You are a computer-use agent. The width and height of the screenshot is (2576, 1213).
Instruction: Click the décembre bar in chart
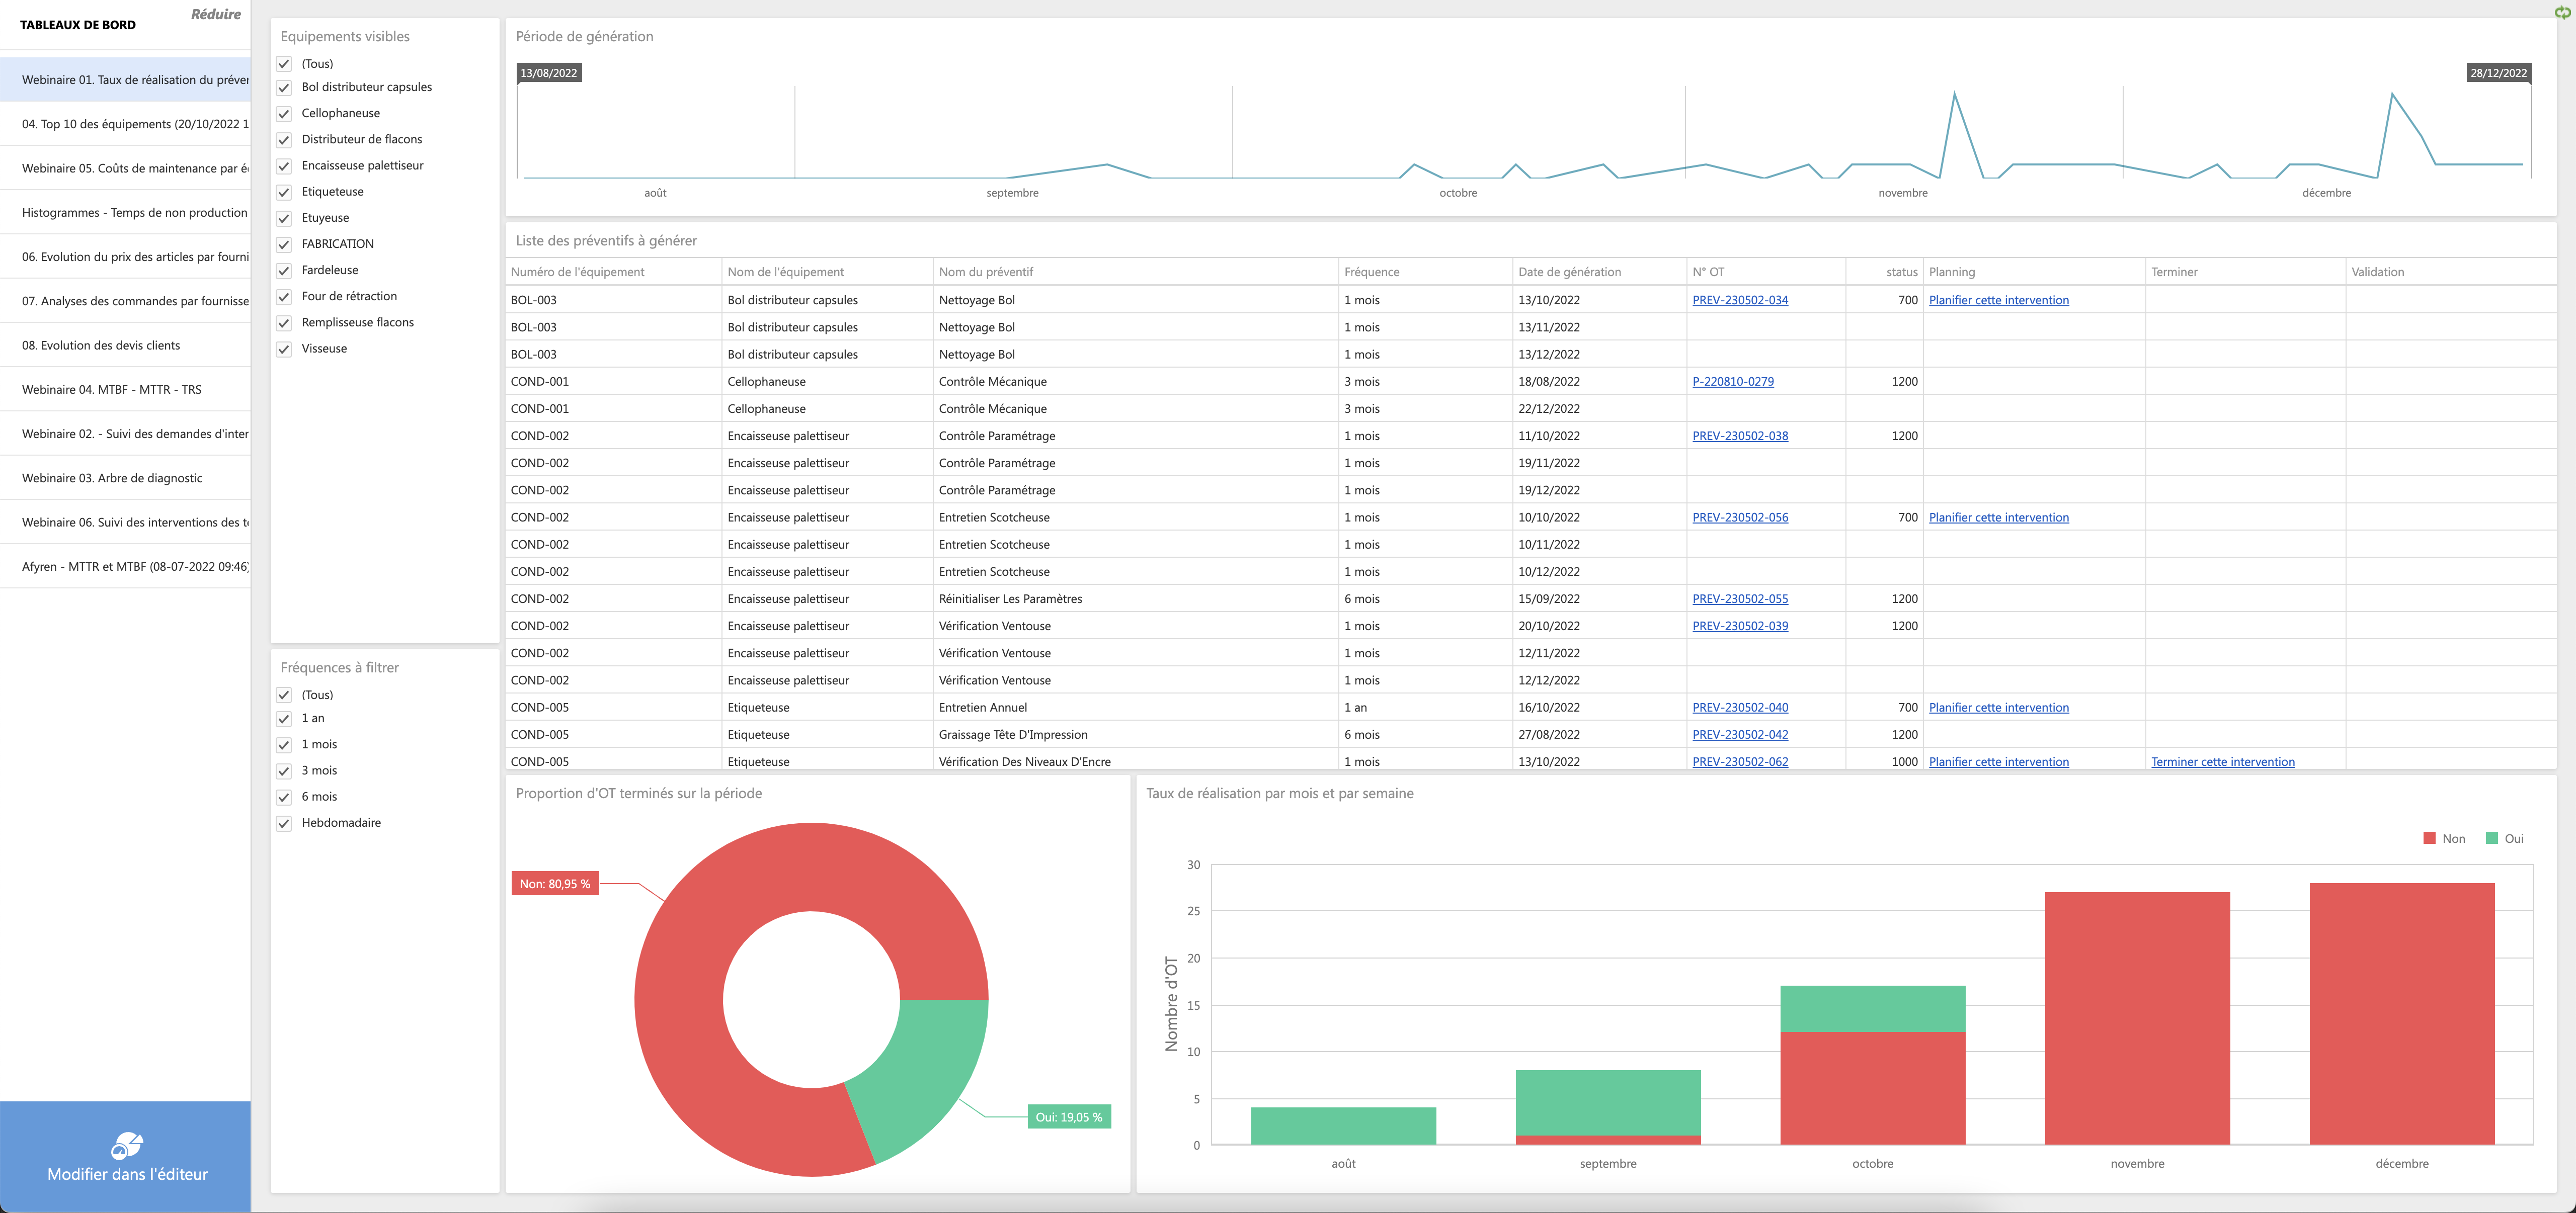2401,1013
